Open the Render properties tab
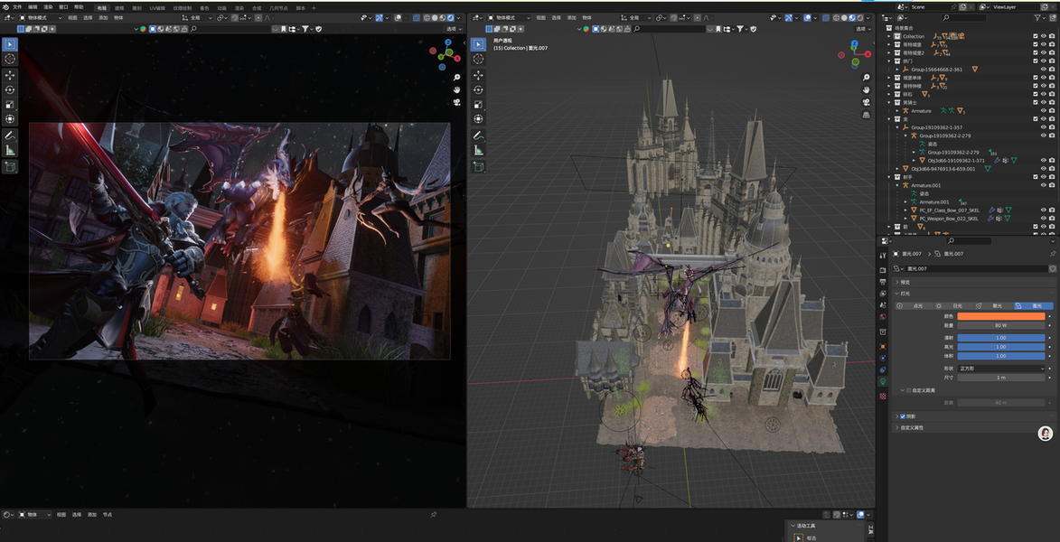1060x542 pixels. tap(883, 270)
